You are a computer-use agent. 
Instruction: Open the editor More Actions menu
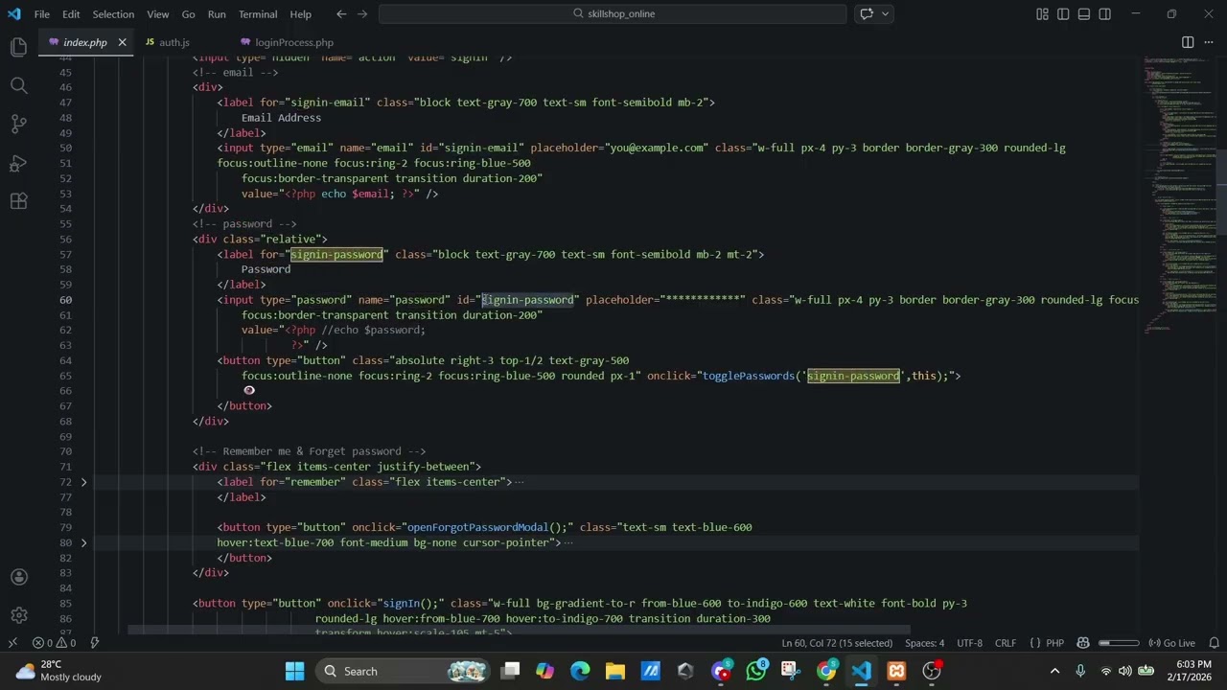(1209, 42)
